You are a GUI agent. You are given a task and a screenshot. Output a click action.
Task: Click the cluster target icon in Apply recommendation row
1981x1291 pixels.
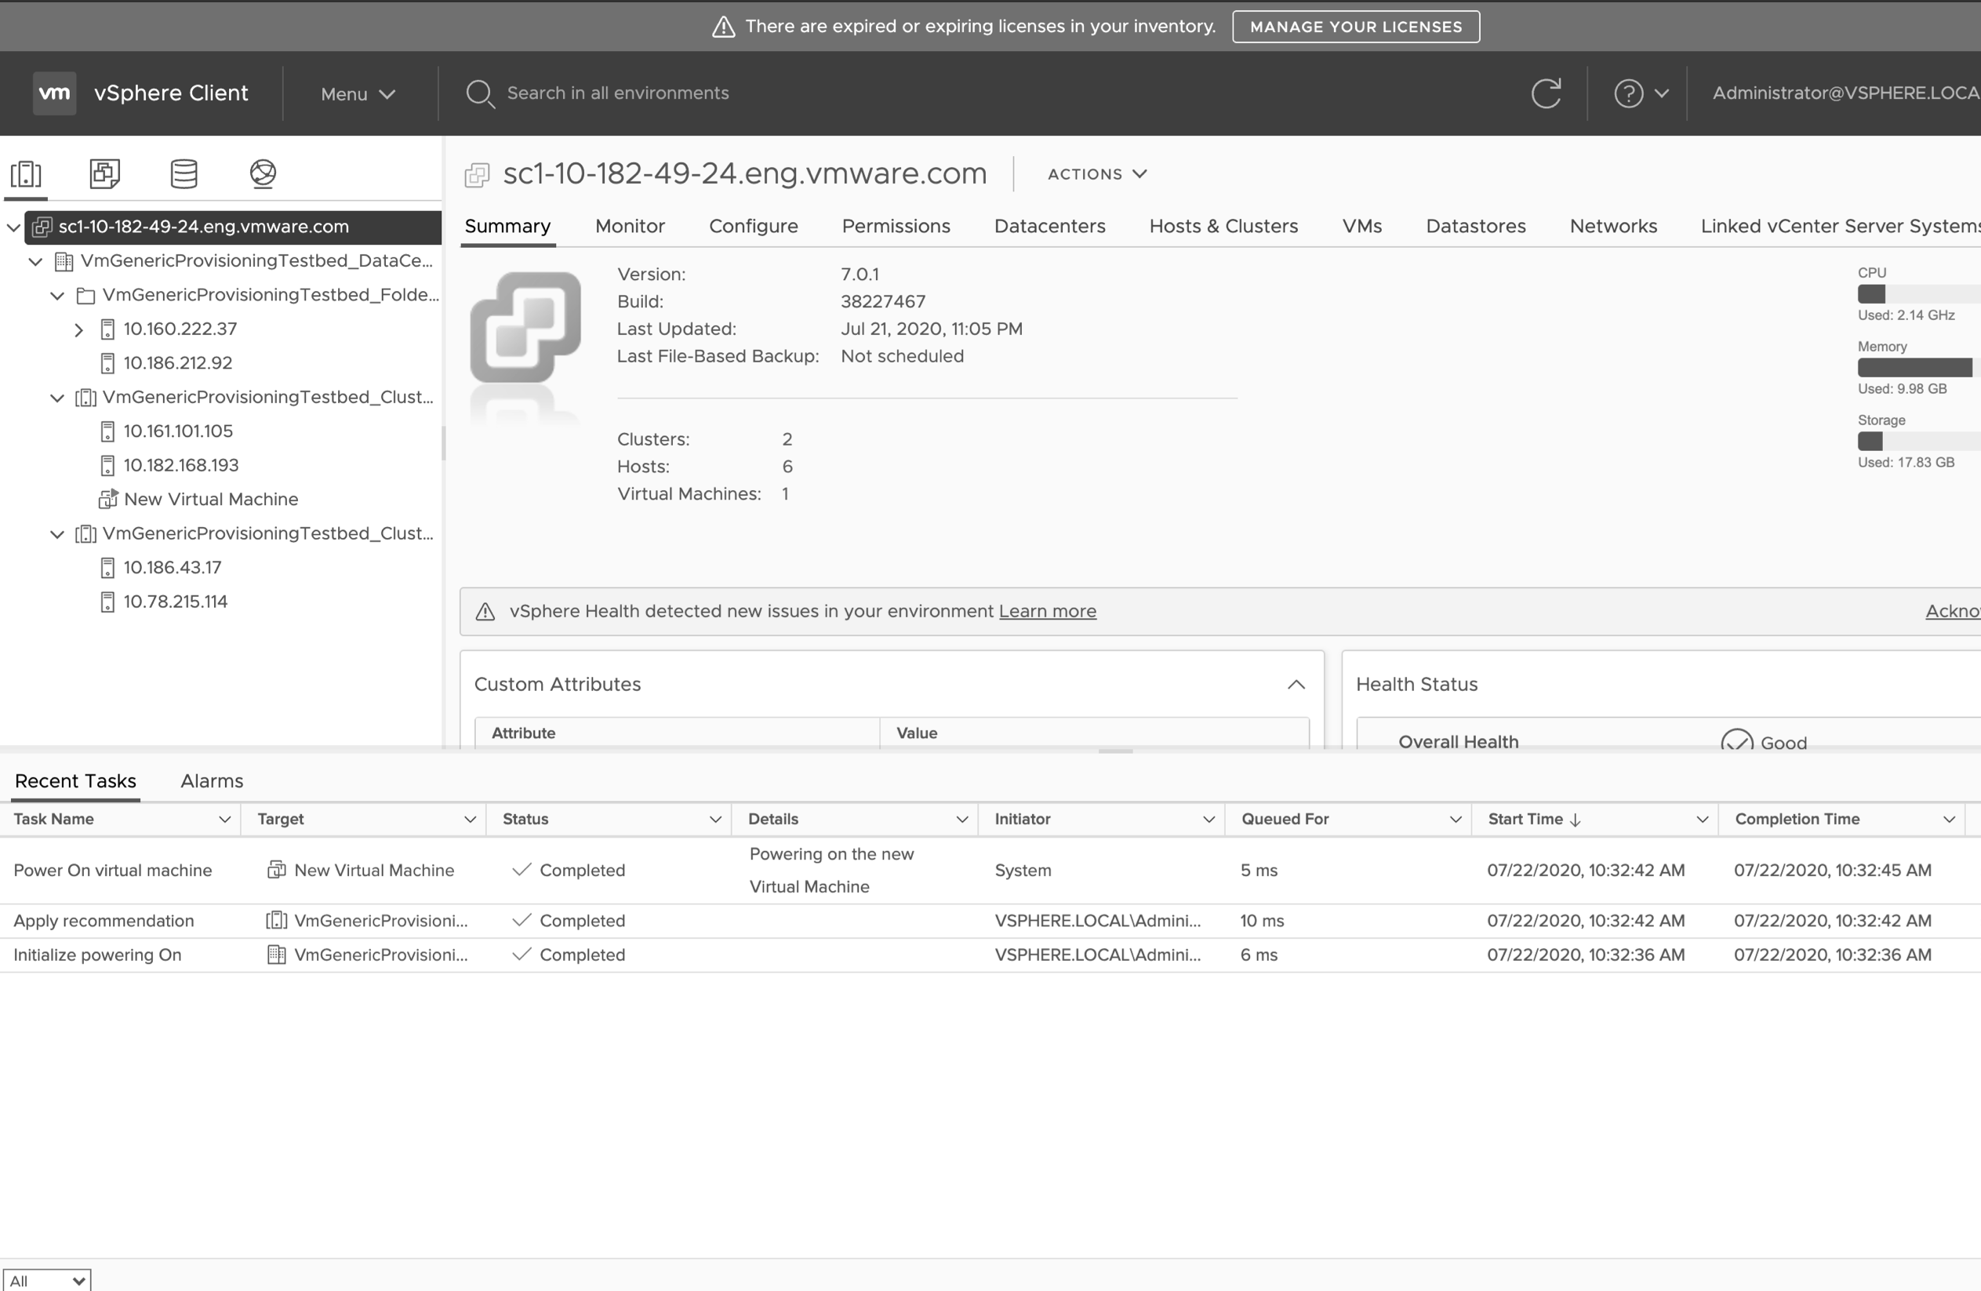click(x=276, y=921)
